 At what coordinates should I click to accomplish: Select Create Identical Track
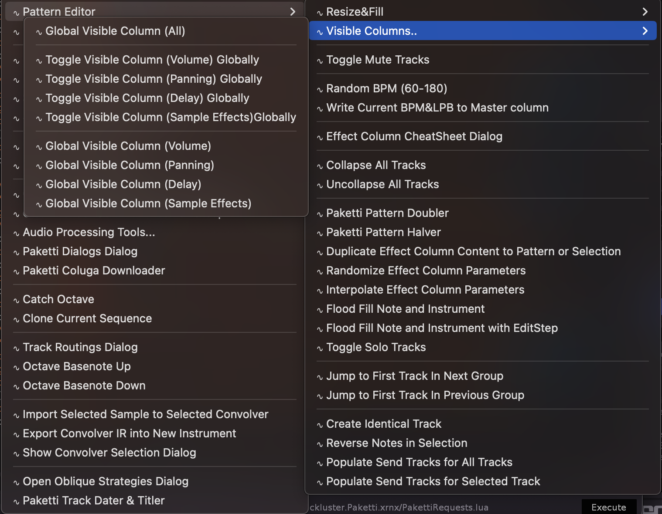(x=384, y=424)
